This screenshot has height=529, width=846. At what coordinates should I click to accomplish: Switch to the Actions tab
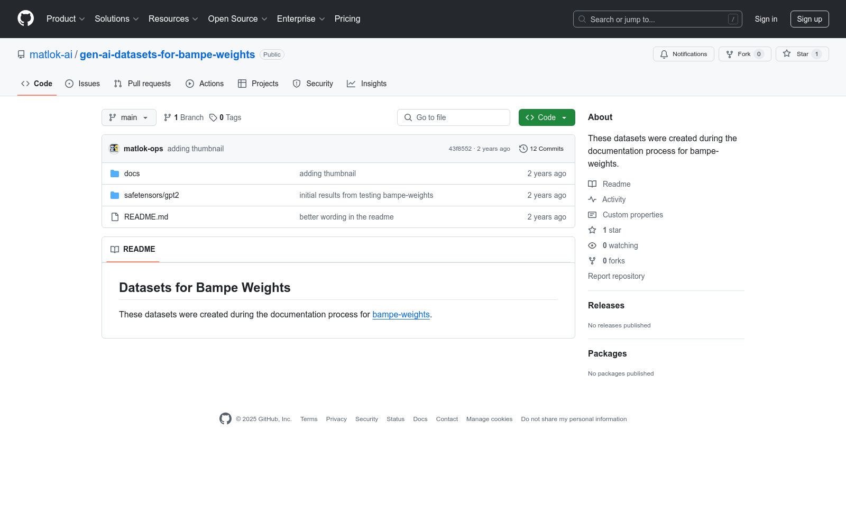[x=205, y=84]
